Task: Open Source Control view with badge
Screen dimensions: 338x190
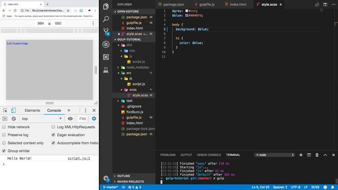Action: click(106, 32)
